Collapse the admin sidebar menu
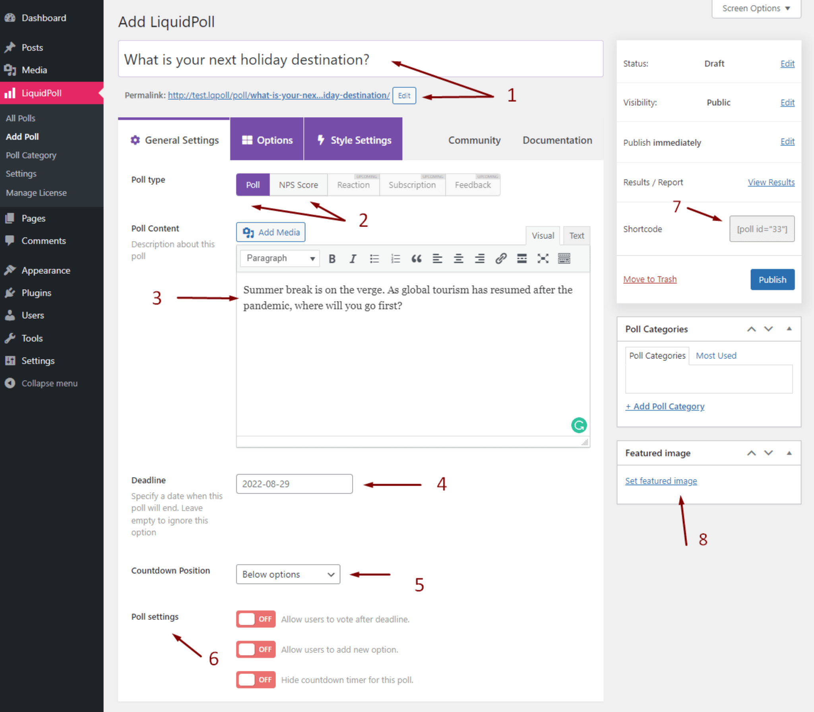This screenshot has width=814, height=712. (52, 383)
